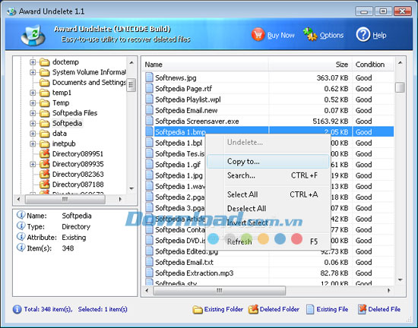Open Options via the gears icon
The width and height of the screenshot is (418, 328).
coord(310,34)
